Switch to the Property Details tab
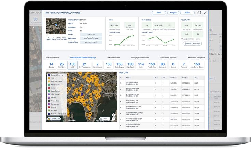Image resolution: width=251 pixels, height=151 pixels. [52, 57]
